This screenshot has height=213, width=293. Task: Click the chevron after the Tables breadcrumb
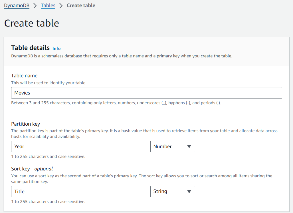point(61,6)
